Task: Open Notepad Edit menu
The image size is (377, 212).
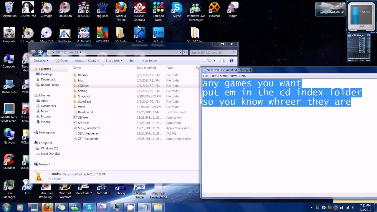Action: point(213,76)
